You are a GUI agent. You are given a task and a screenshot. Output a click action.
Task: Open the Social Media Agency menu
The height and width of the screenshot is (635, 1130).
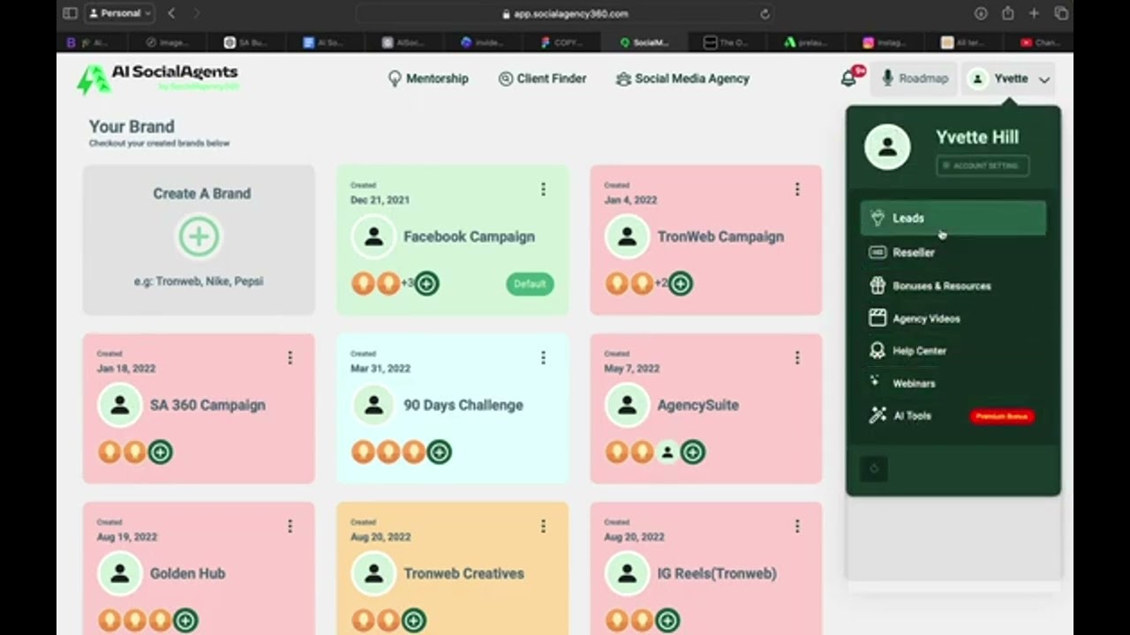point(682,78)
